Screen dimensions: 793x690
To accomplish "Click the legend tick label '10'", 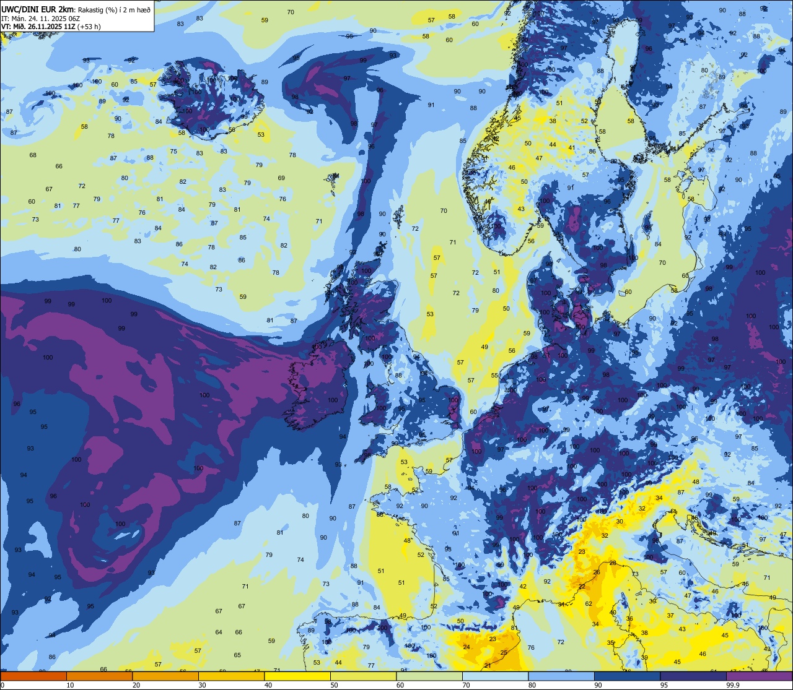I will click(x=70, y=684).
